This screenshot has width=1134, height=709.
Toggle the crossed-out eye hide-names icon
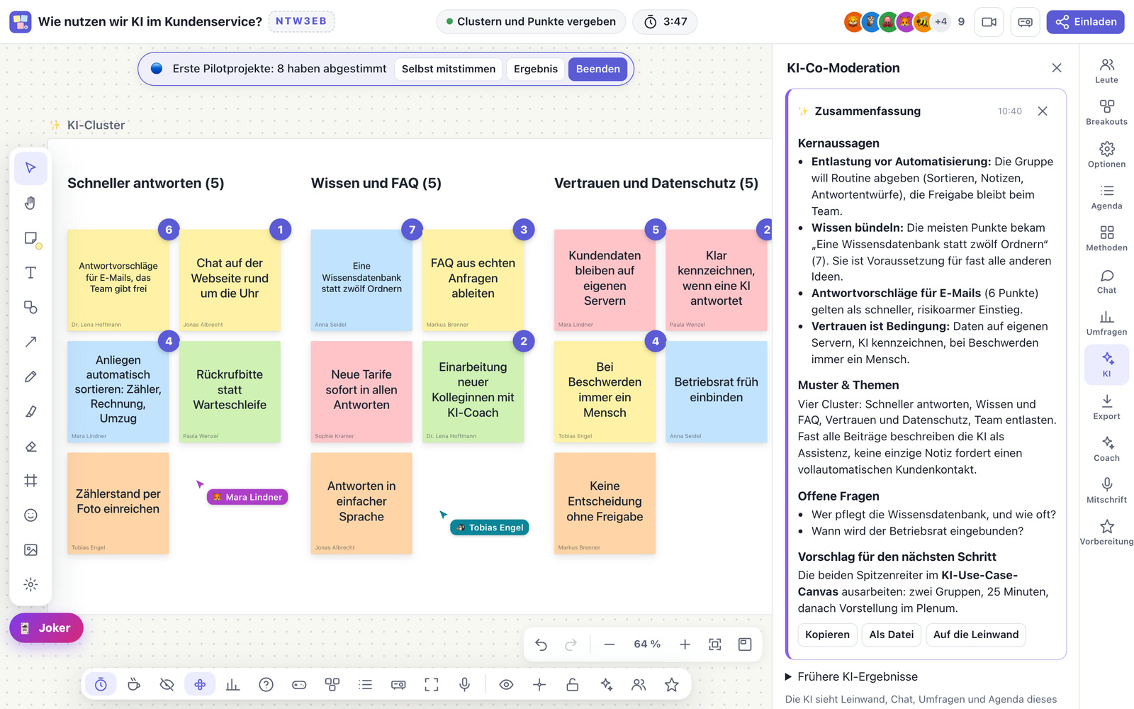[167, 685]
